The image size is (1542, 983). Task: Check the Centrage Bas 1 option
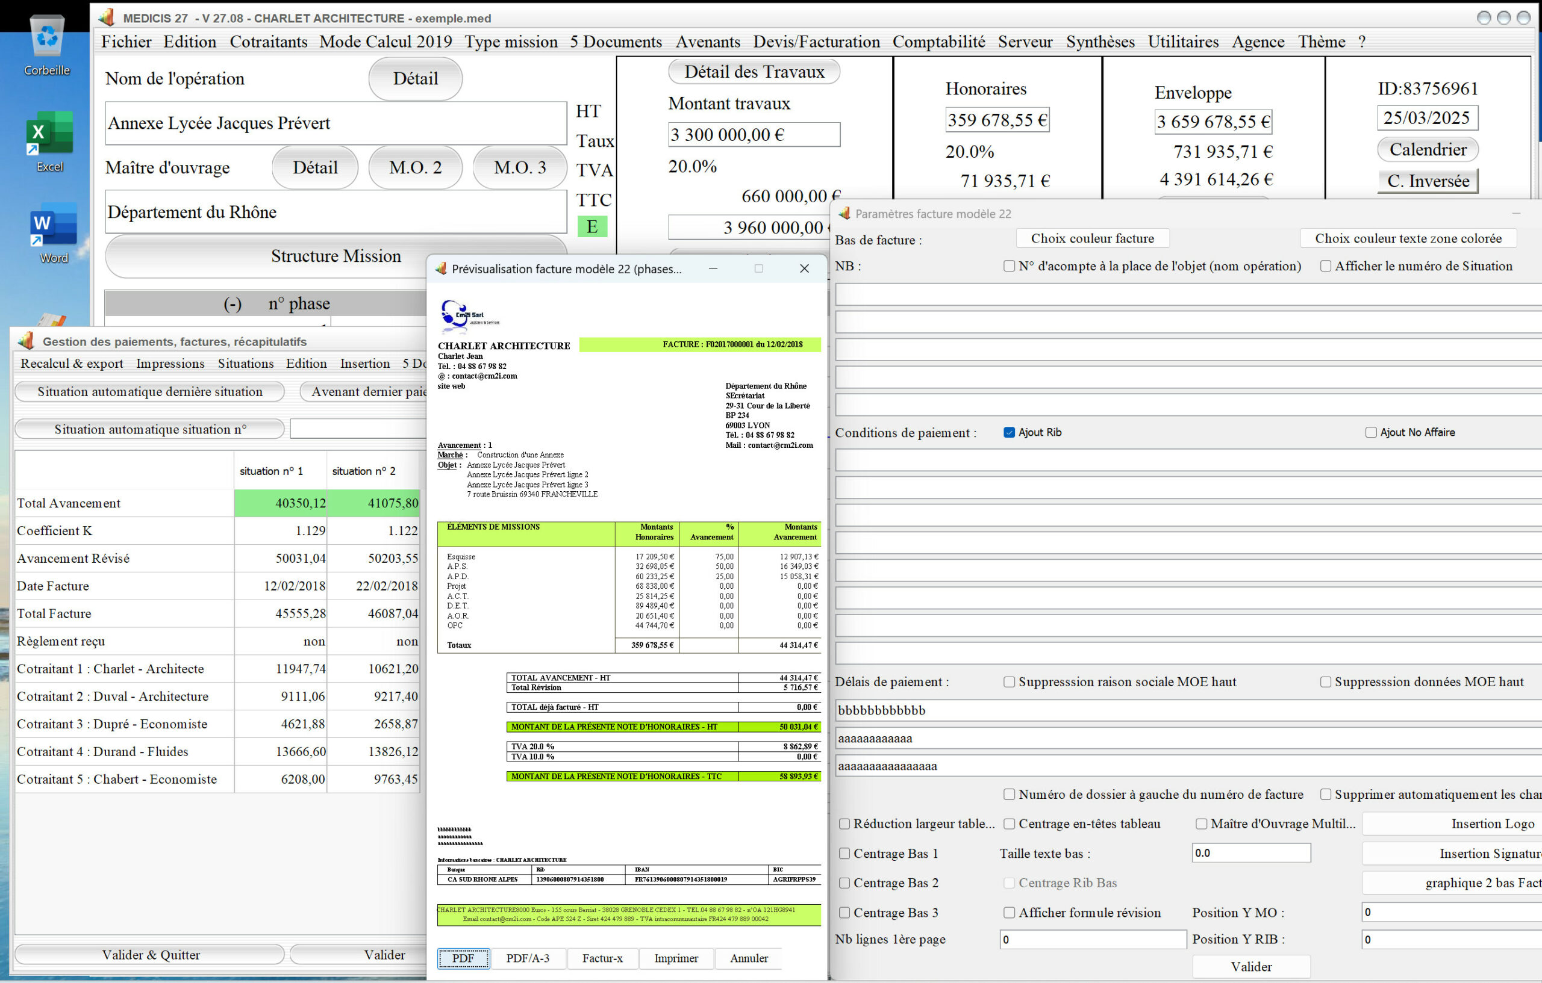pyautogui.click(x=844, y=853)
